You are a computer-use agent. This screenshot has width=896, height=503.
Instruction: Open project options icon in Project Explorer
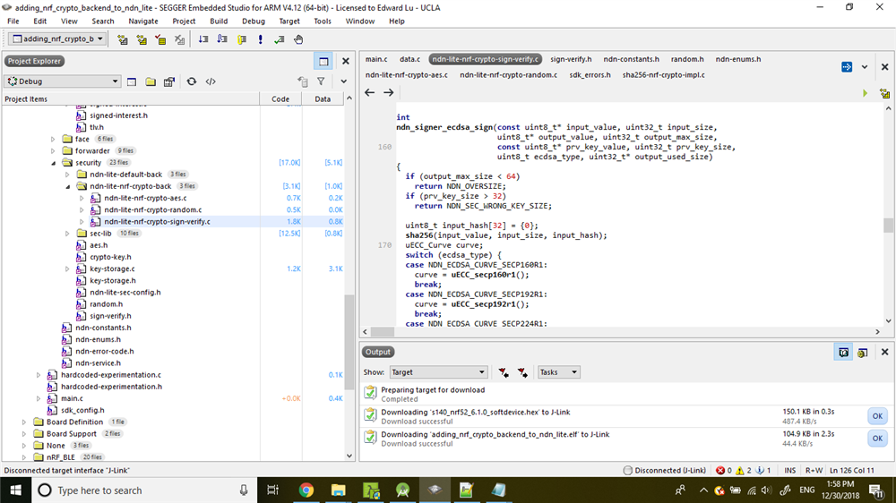169,81
